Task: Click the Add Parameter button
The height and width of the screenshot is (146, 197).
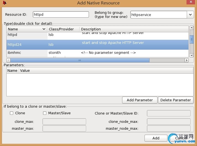Action: tap(140, 100)
